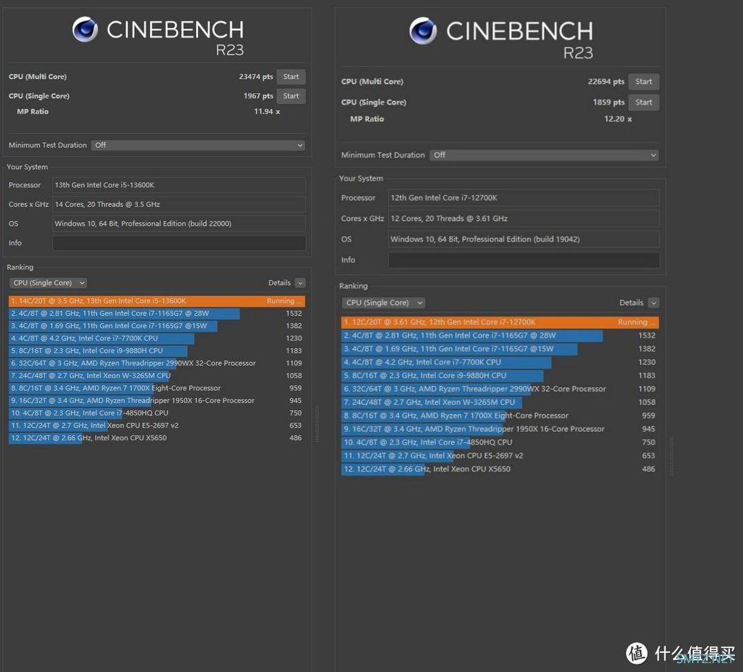Click MP Ratio value 12.20 x
This screenshot has height=672, width=743.
[x=618, y=119]
